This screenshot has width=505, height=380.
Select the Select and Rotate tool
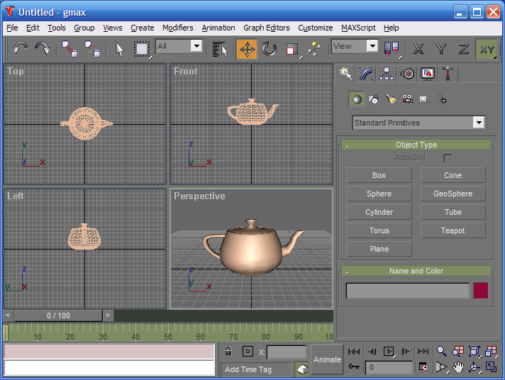pos(270,49)
